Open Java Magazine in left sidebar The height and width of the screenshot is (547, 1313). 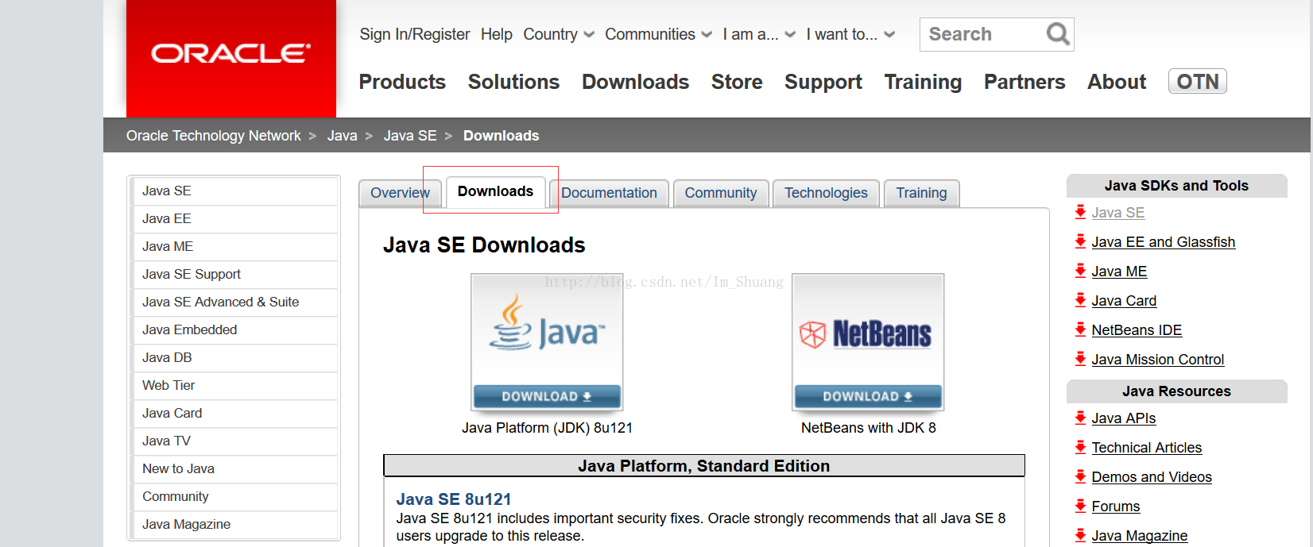234,525
